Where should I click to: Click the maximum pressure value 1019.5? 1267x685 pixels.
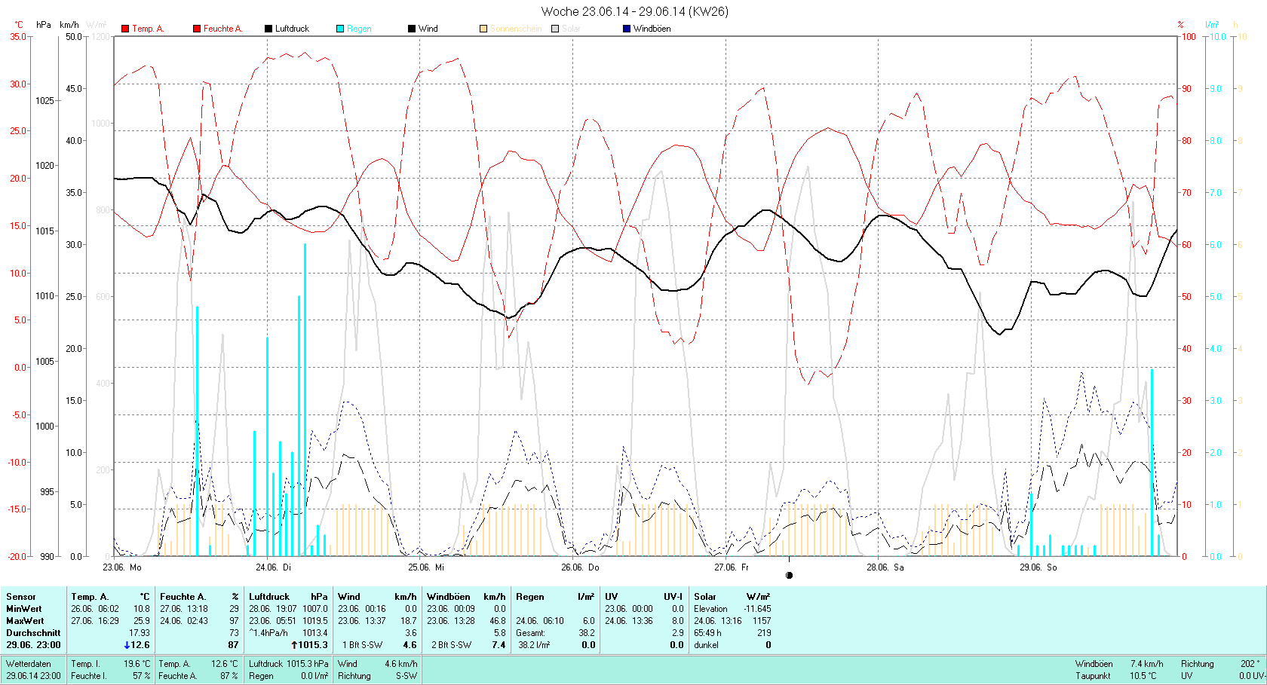point(315,621)
